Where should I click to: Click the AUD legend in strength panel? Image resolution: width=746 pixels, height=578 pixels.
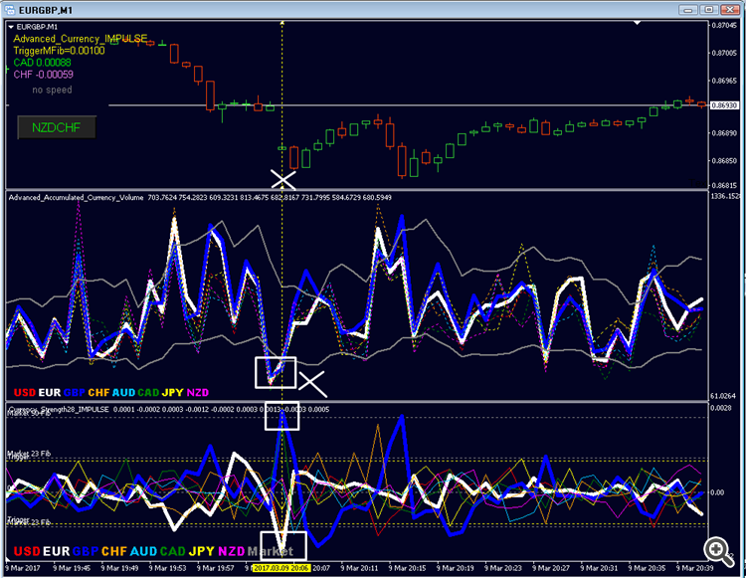143,551
